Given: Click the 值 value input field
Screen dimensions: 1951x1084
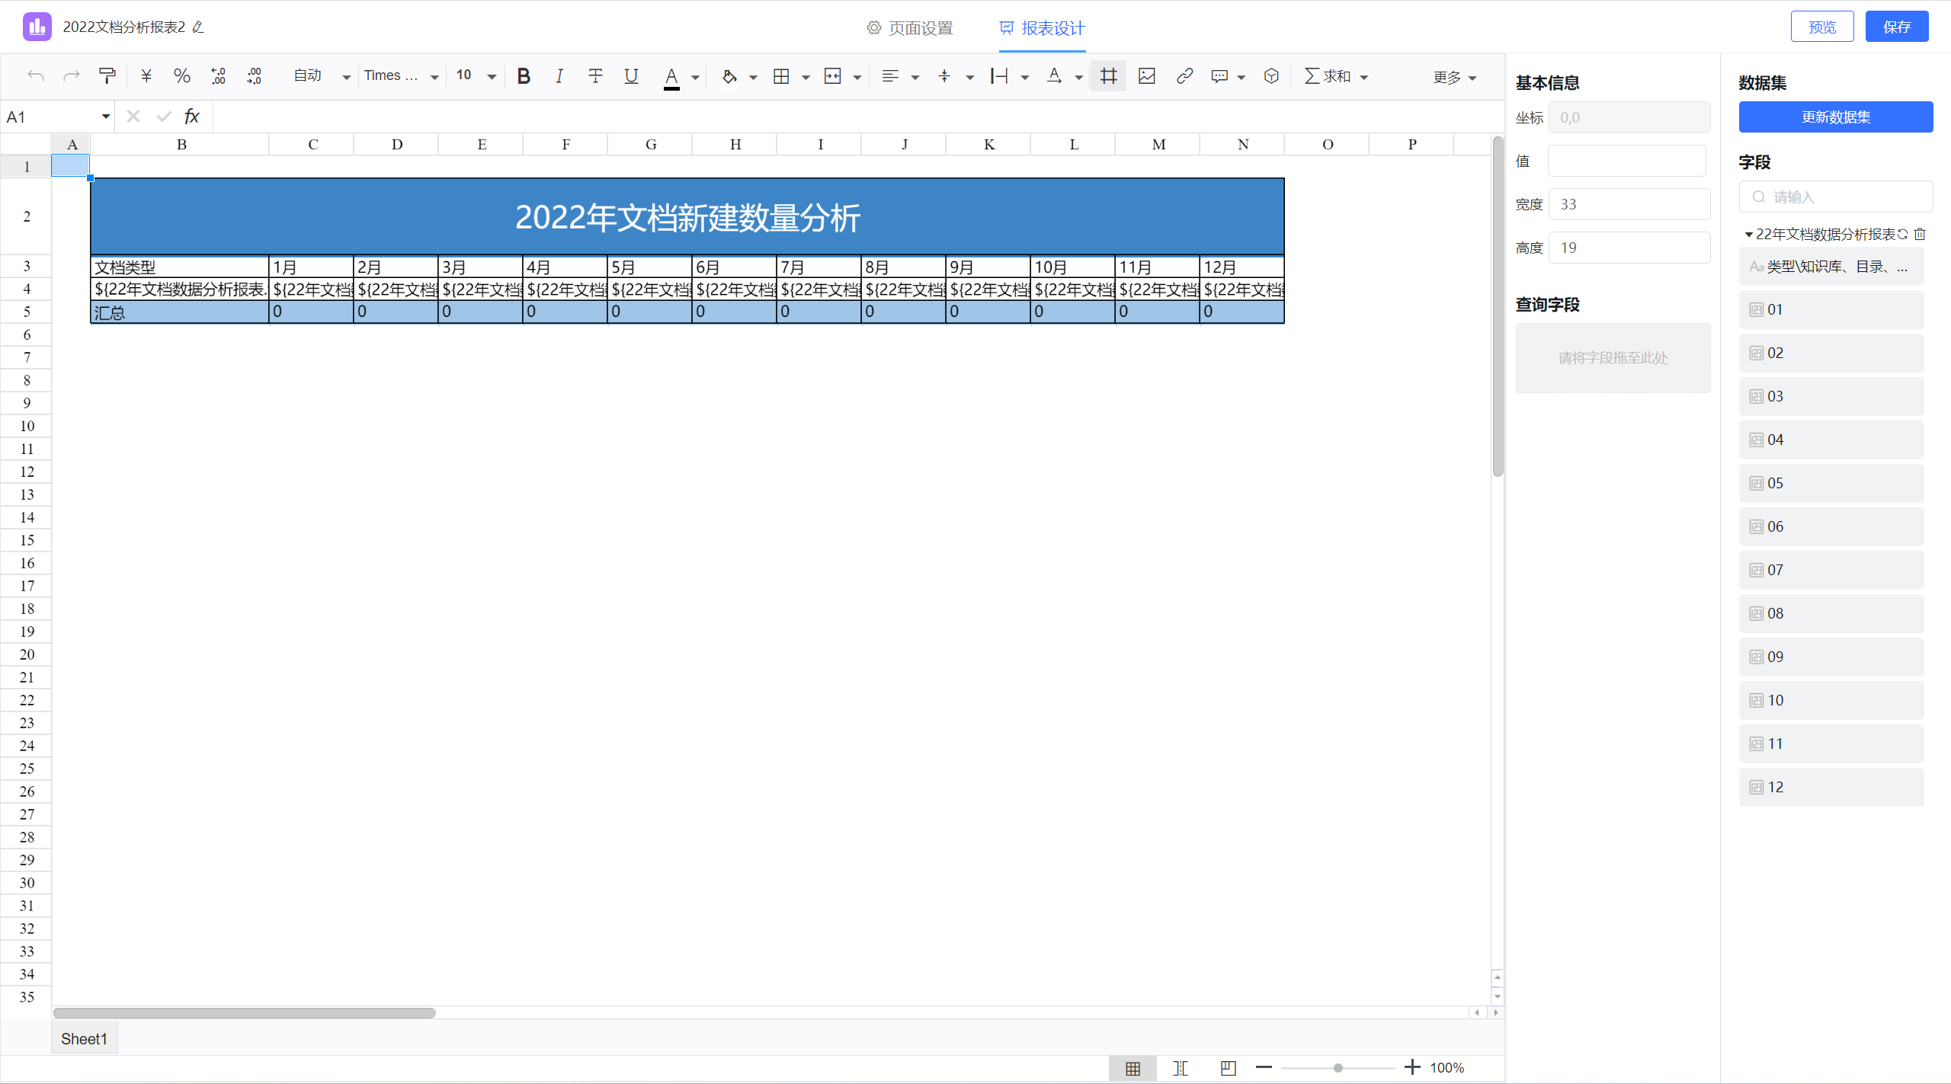Looking at the screenshot, I should point(1628,161).
